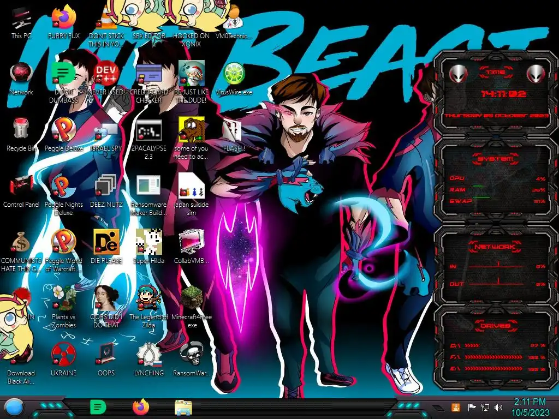Open the Recycle Bin
559x419 pixels.
pos(21,135)
